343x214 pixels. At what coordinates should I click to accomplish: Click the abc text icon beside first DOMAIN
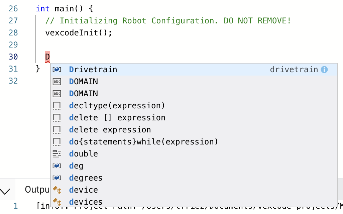click(57, 82)
